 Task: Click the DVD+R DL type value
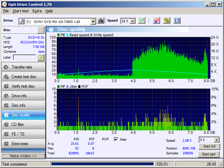[36, 38]
